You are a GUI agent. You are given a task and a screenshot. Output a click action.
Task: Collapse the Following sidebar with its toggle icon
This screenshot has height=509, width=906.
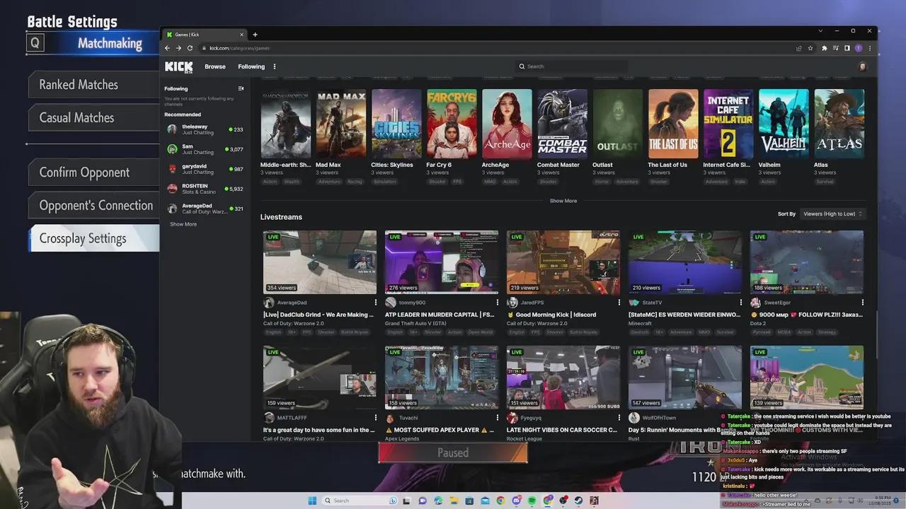[x=241, y=88]
